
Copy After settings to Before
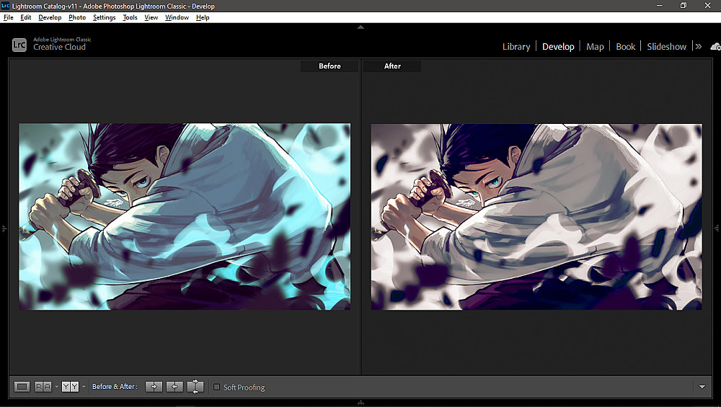(174, 387)
